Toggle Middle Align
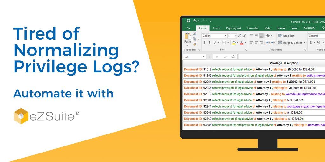 pyautogui.click(x=256, y=35)
